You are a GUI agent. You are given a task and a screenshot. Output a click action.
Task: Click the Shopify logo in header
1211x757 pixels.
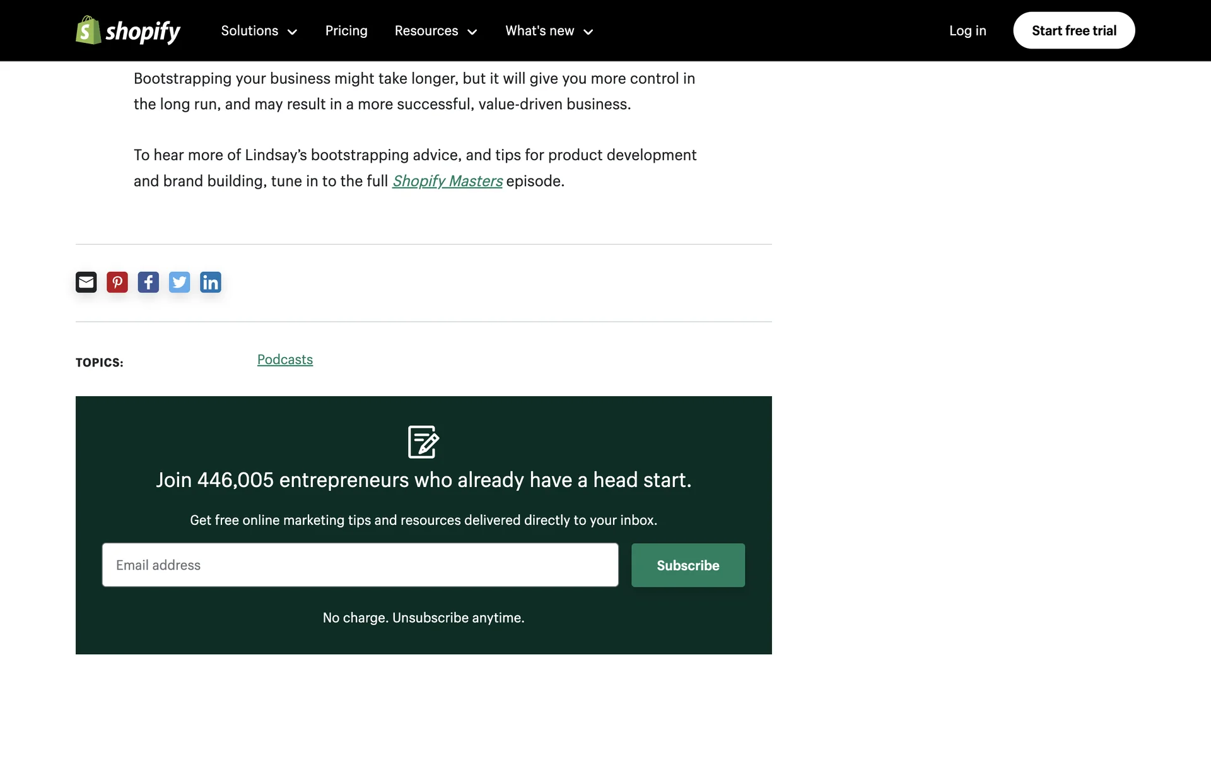pyautogui.click(x=128, y=30)
